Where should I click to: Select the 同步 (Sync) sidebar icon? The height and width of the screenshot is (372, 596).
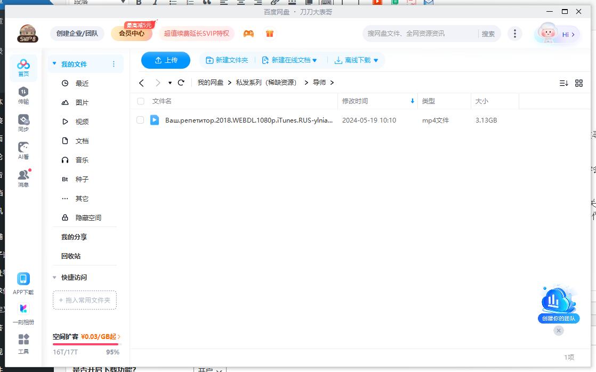[x=23, y=122]
